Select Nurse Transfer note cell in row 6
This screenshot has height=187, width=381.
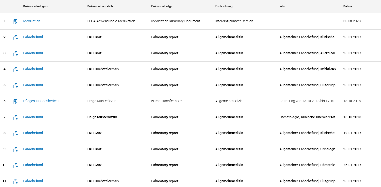166,101
